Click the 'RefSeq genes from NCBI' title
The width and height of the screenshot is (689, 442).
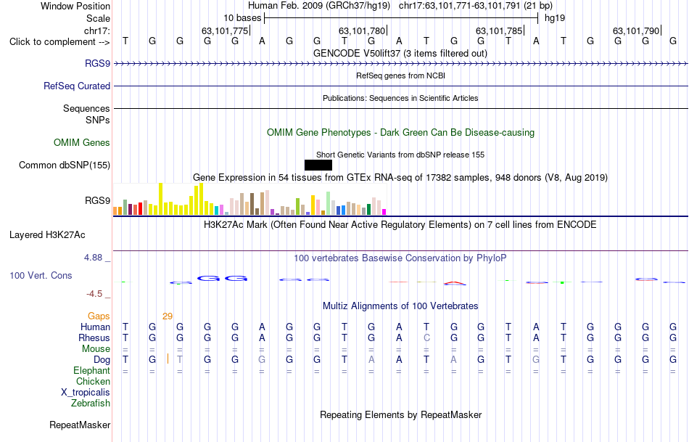pyautogui.click(x=401, y=75)
